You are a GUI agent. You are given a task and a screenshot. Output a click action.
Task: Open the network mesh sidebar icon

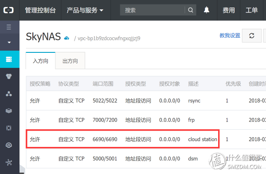(x=9, y=162)
